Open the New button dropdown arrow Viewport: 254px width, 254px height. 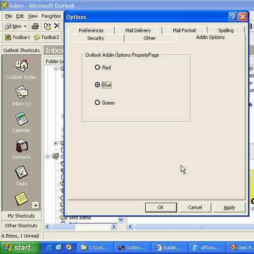(x=25, y=26)
